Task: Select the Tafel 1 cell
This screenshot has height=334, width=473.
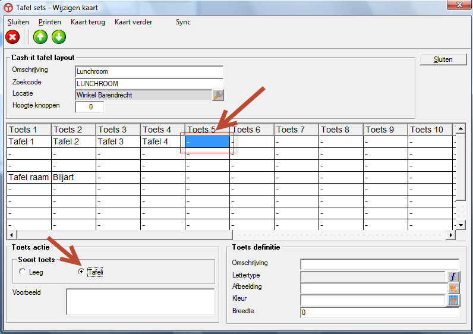Action: pos(29,141)
